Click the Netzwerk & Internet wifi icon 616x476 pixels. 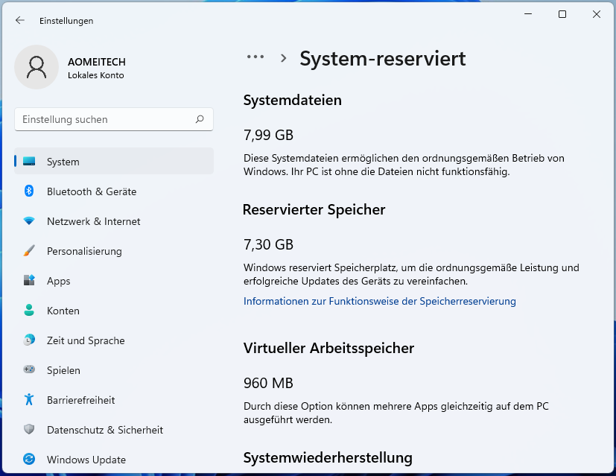(x=29, y=221)
